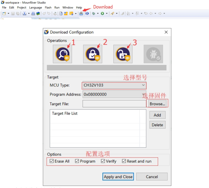Click the Back navigation arrow icon
The image size is (209, 188).
[x=151, y=14]
